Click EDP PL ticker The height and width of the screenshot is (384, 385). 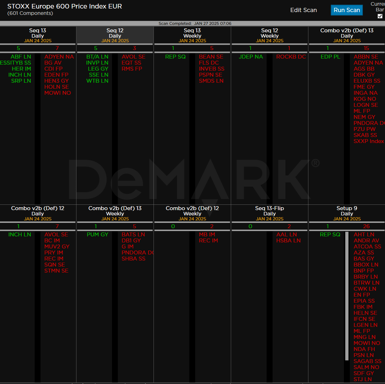coord(330,57)
